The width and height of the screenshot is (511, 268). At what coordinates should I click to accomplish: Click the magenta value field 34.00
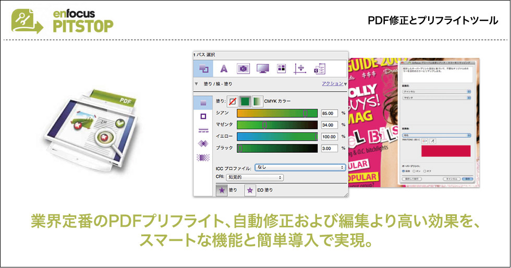pos(329,125)
